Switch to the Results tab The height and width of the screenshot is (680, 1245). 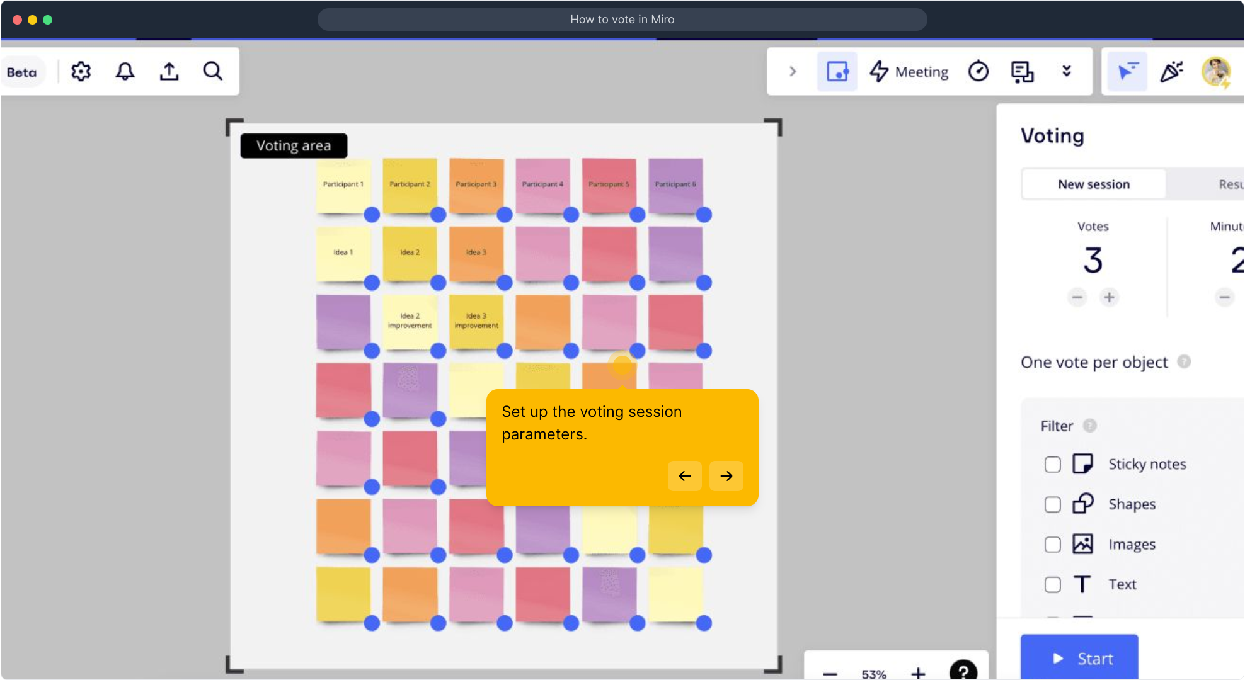point(1229,184)
